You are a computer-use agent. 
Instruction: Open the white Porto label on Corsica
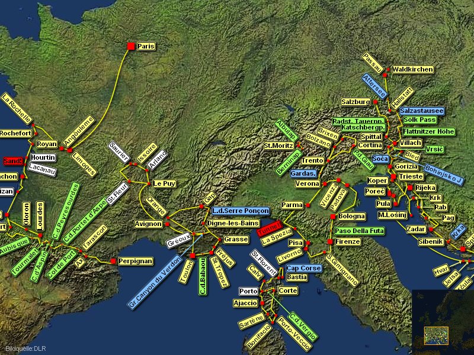(x=248, y=291)
